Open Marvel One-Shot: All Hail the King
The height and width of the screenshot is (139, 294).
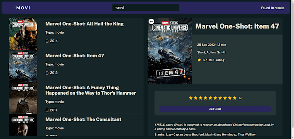tap(85, 24)
